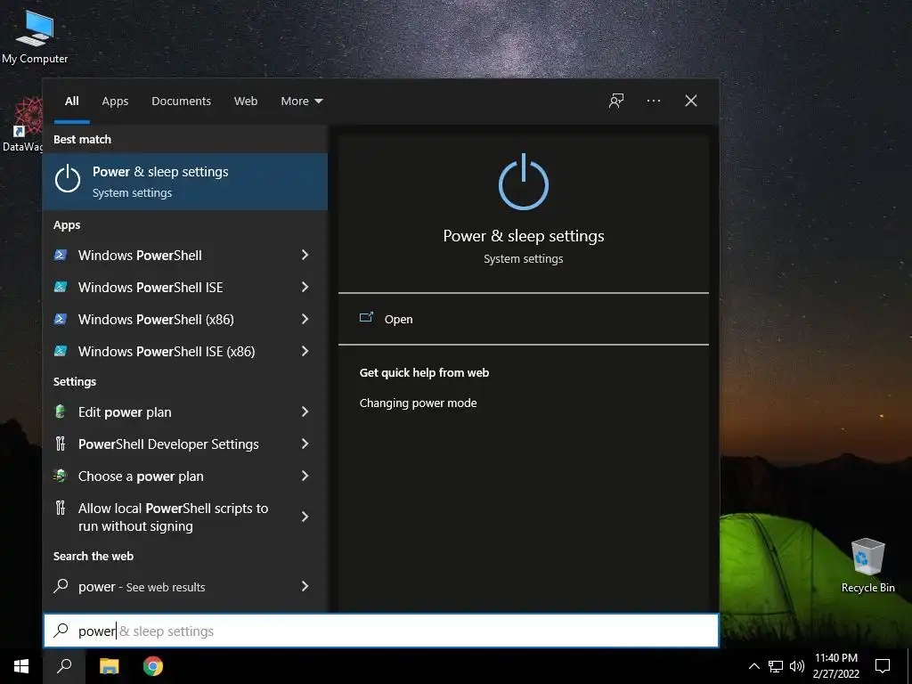The height and width of the screenshot is (684, 912).
Task: Click the taskbar search magnifier icon
Action: click(64, 666)
